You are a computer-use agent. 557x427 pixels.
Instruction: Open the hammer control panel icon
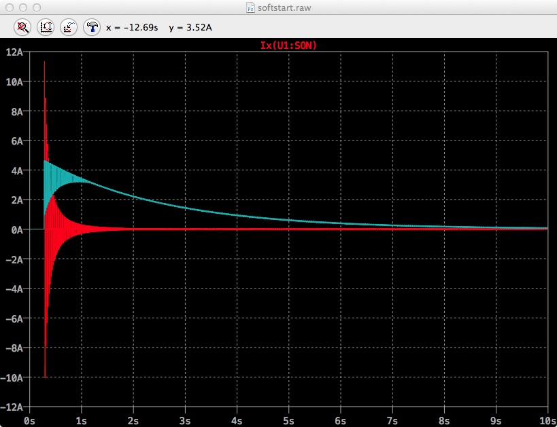click(92, 27)
